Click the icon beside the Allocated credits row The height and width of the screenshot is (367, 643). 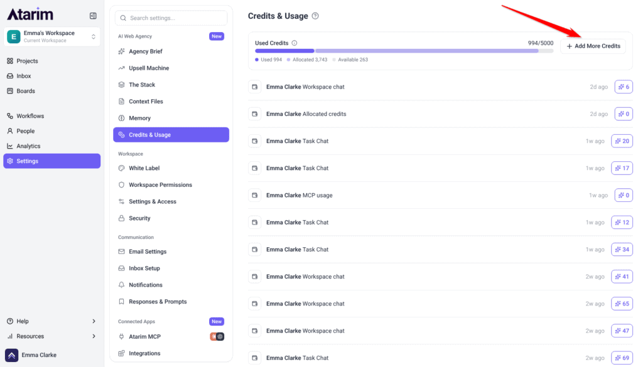pyautogui.click(x=255, y=114)
